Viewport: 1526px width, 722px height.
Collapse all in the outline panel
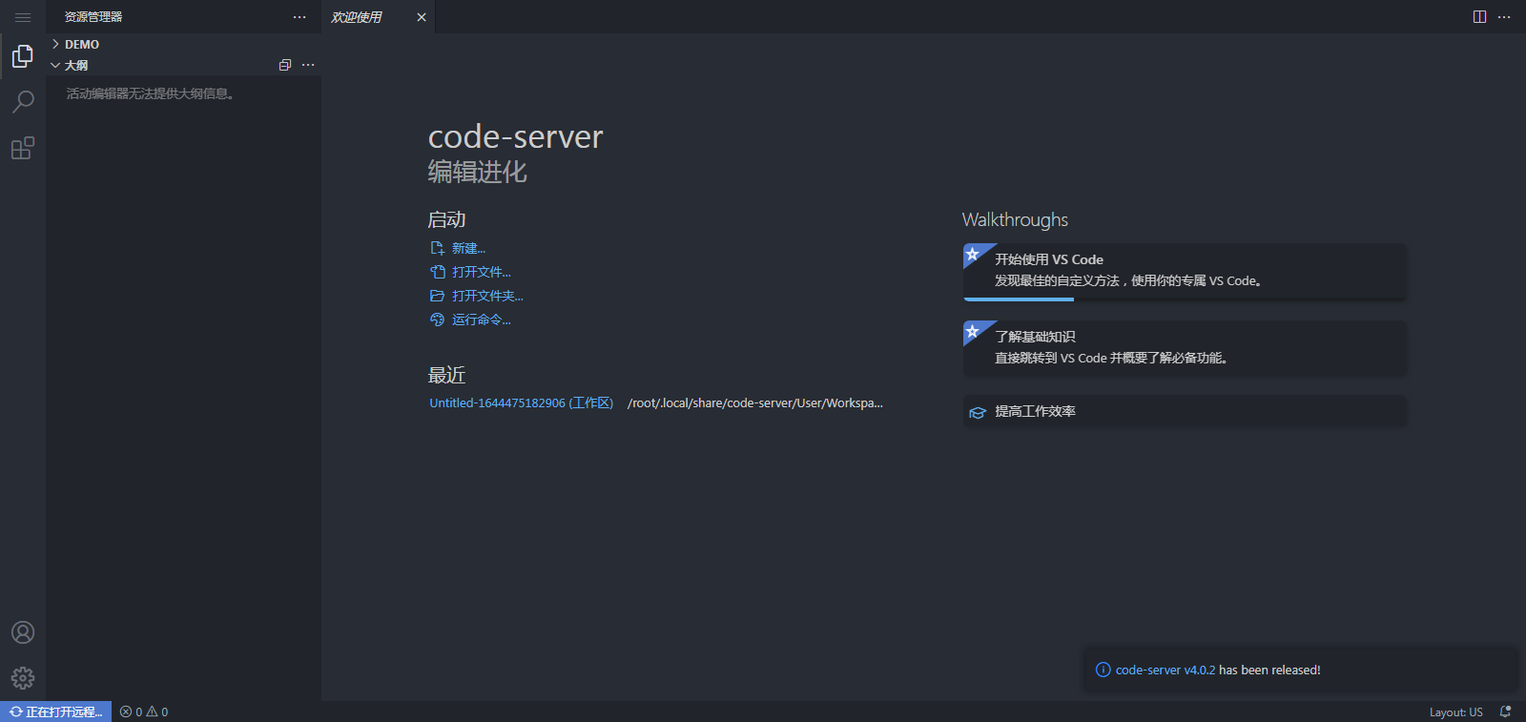(284, 65)
